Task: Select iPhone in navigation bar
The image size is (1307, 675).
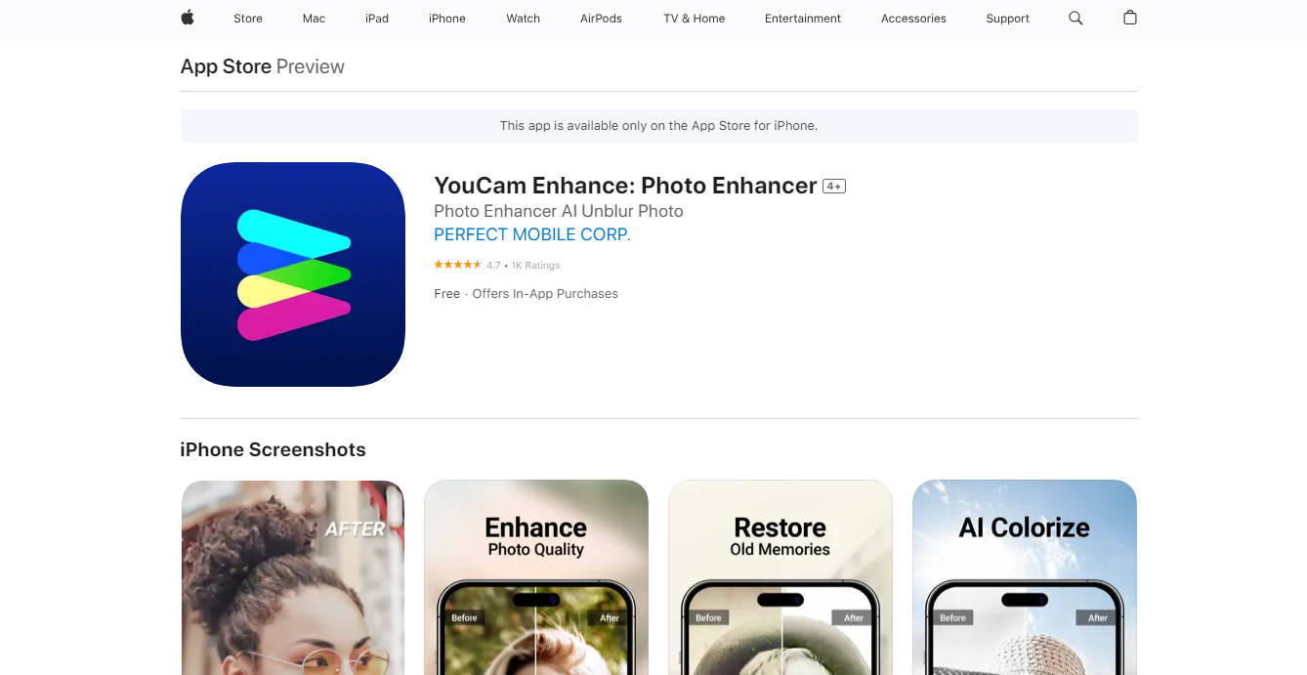Action: click(x=447, y=19)
